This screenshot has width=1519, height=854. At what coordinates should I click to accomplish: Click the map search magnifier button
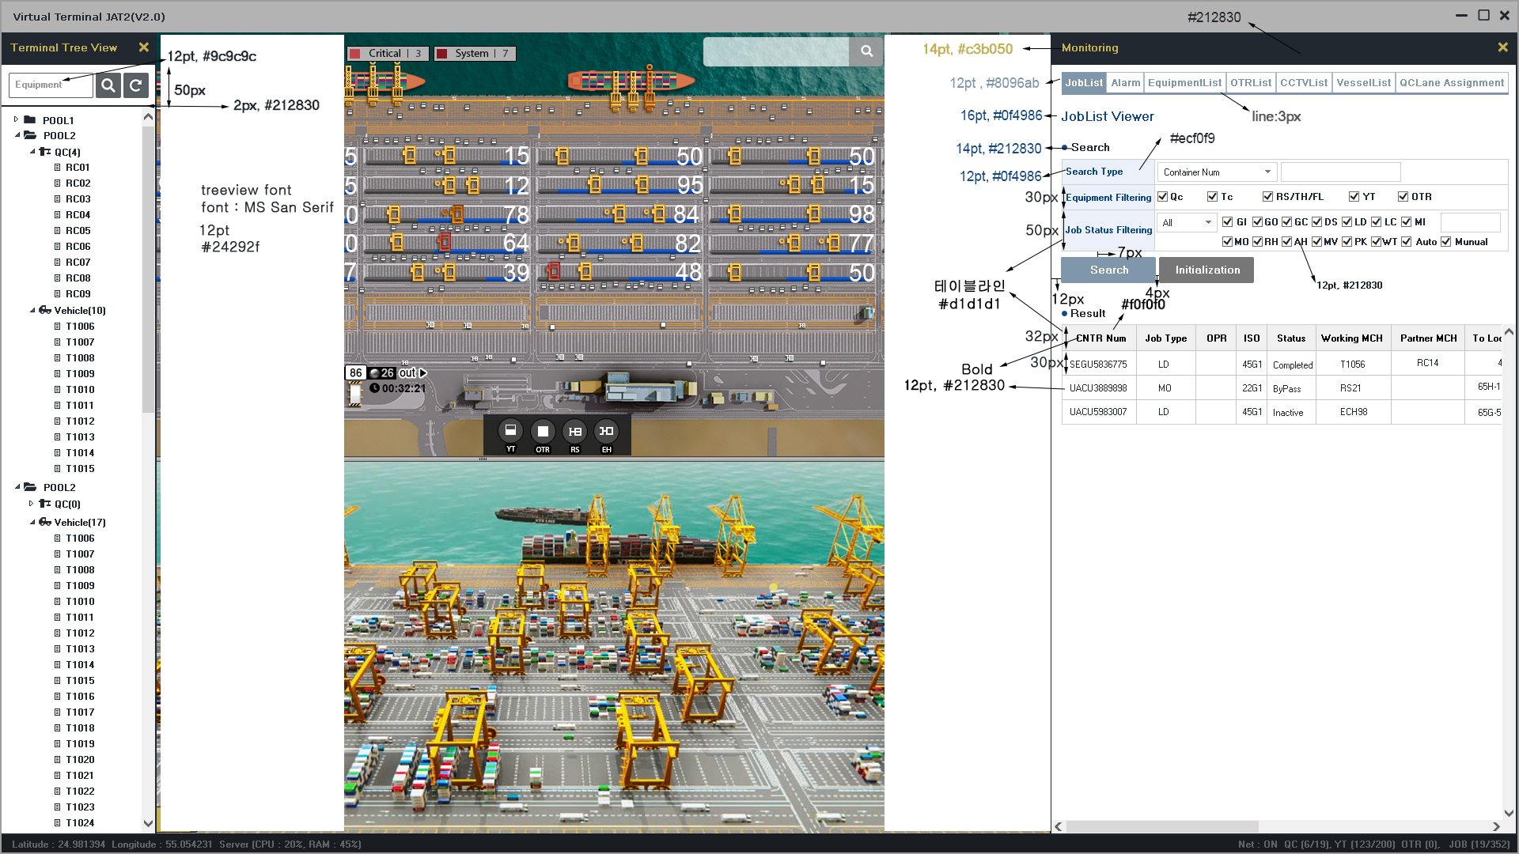coord(866,51)
